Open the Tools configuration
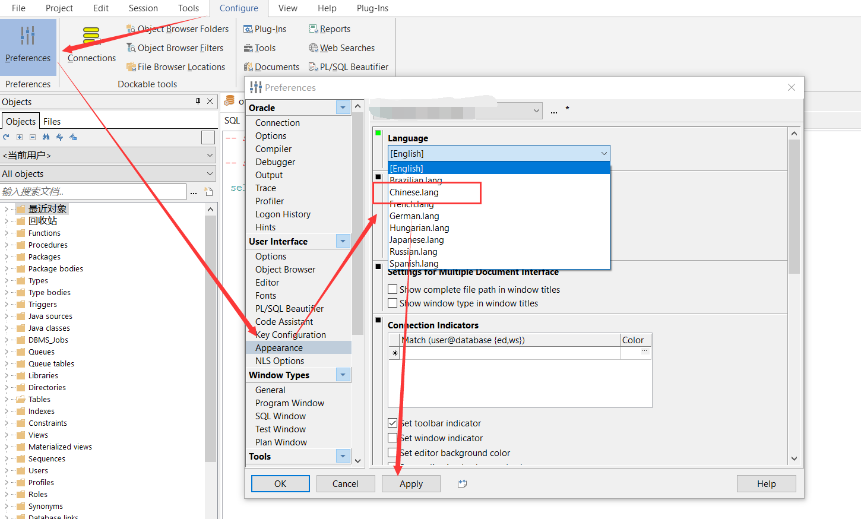 pos(259,48)
